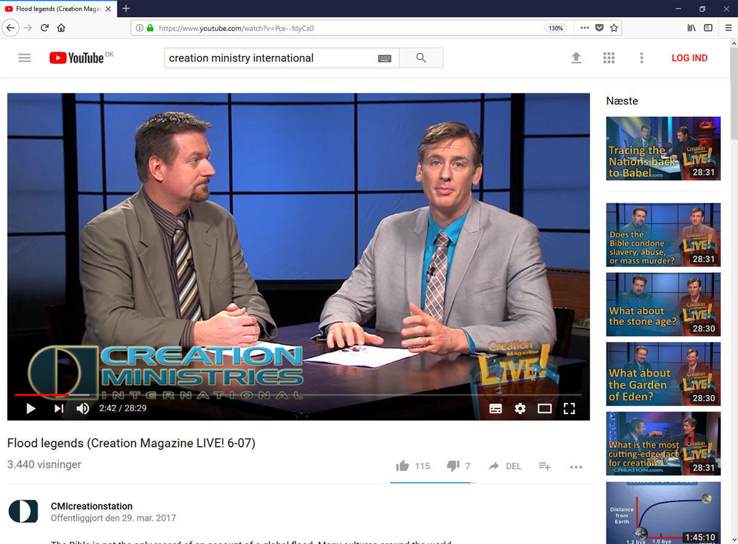This screenshot has height=544, width=738.
Task: Show site information icon
Action: click(139, 28)
